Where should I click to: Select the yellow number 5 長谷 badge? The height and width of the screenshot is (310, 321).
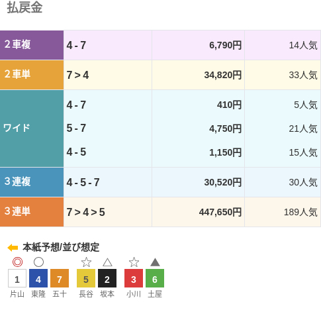(86, 278)
